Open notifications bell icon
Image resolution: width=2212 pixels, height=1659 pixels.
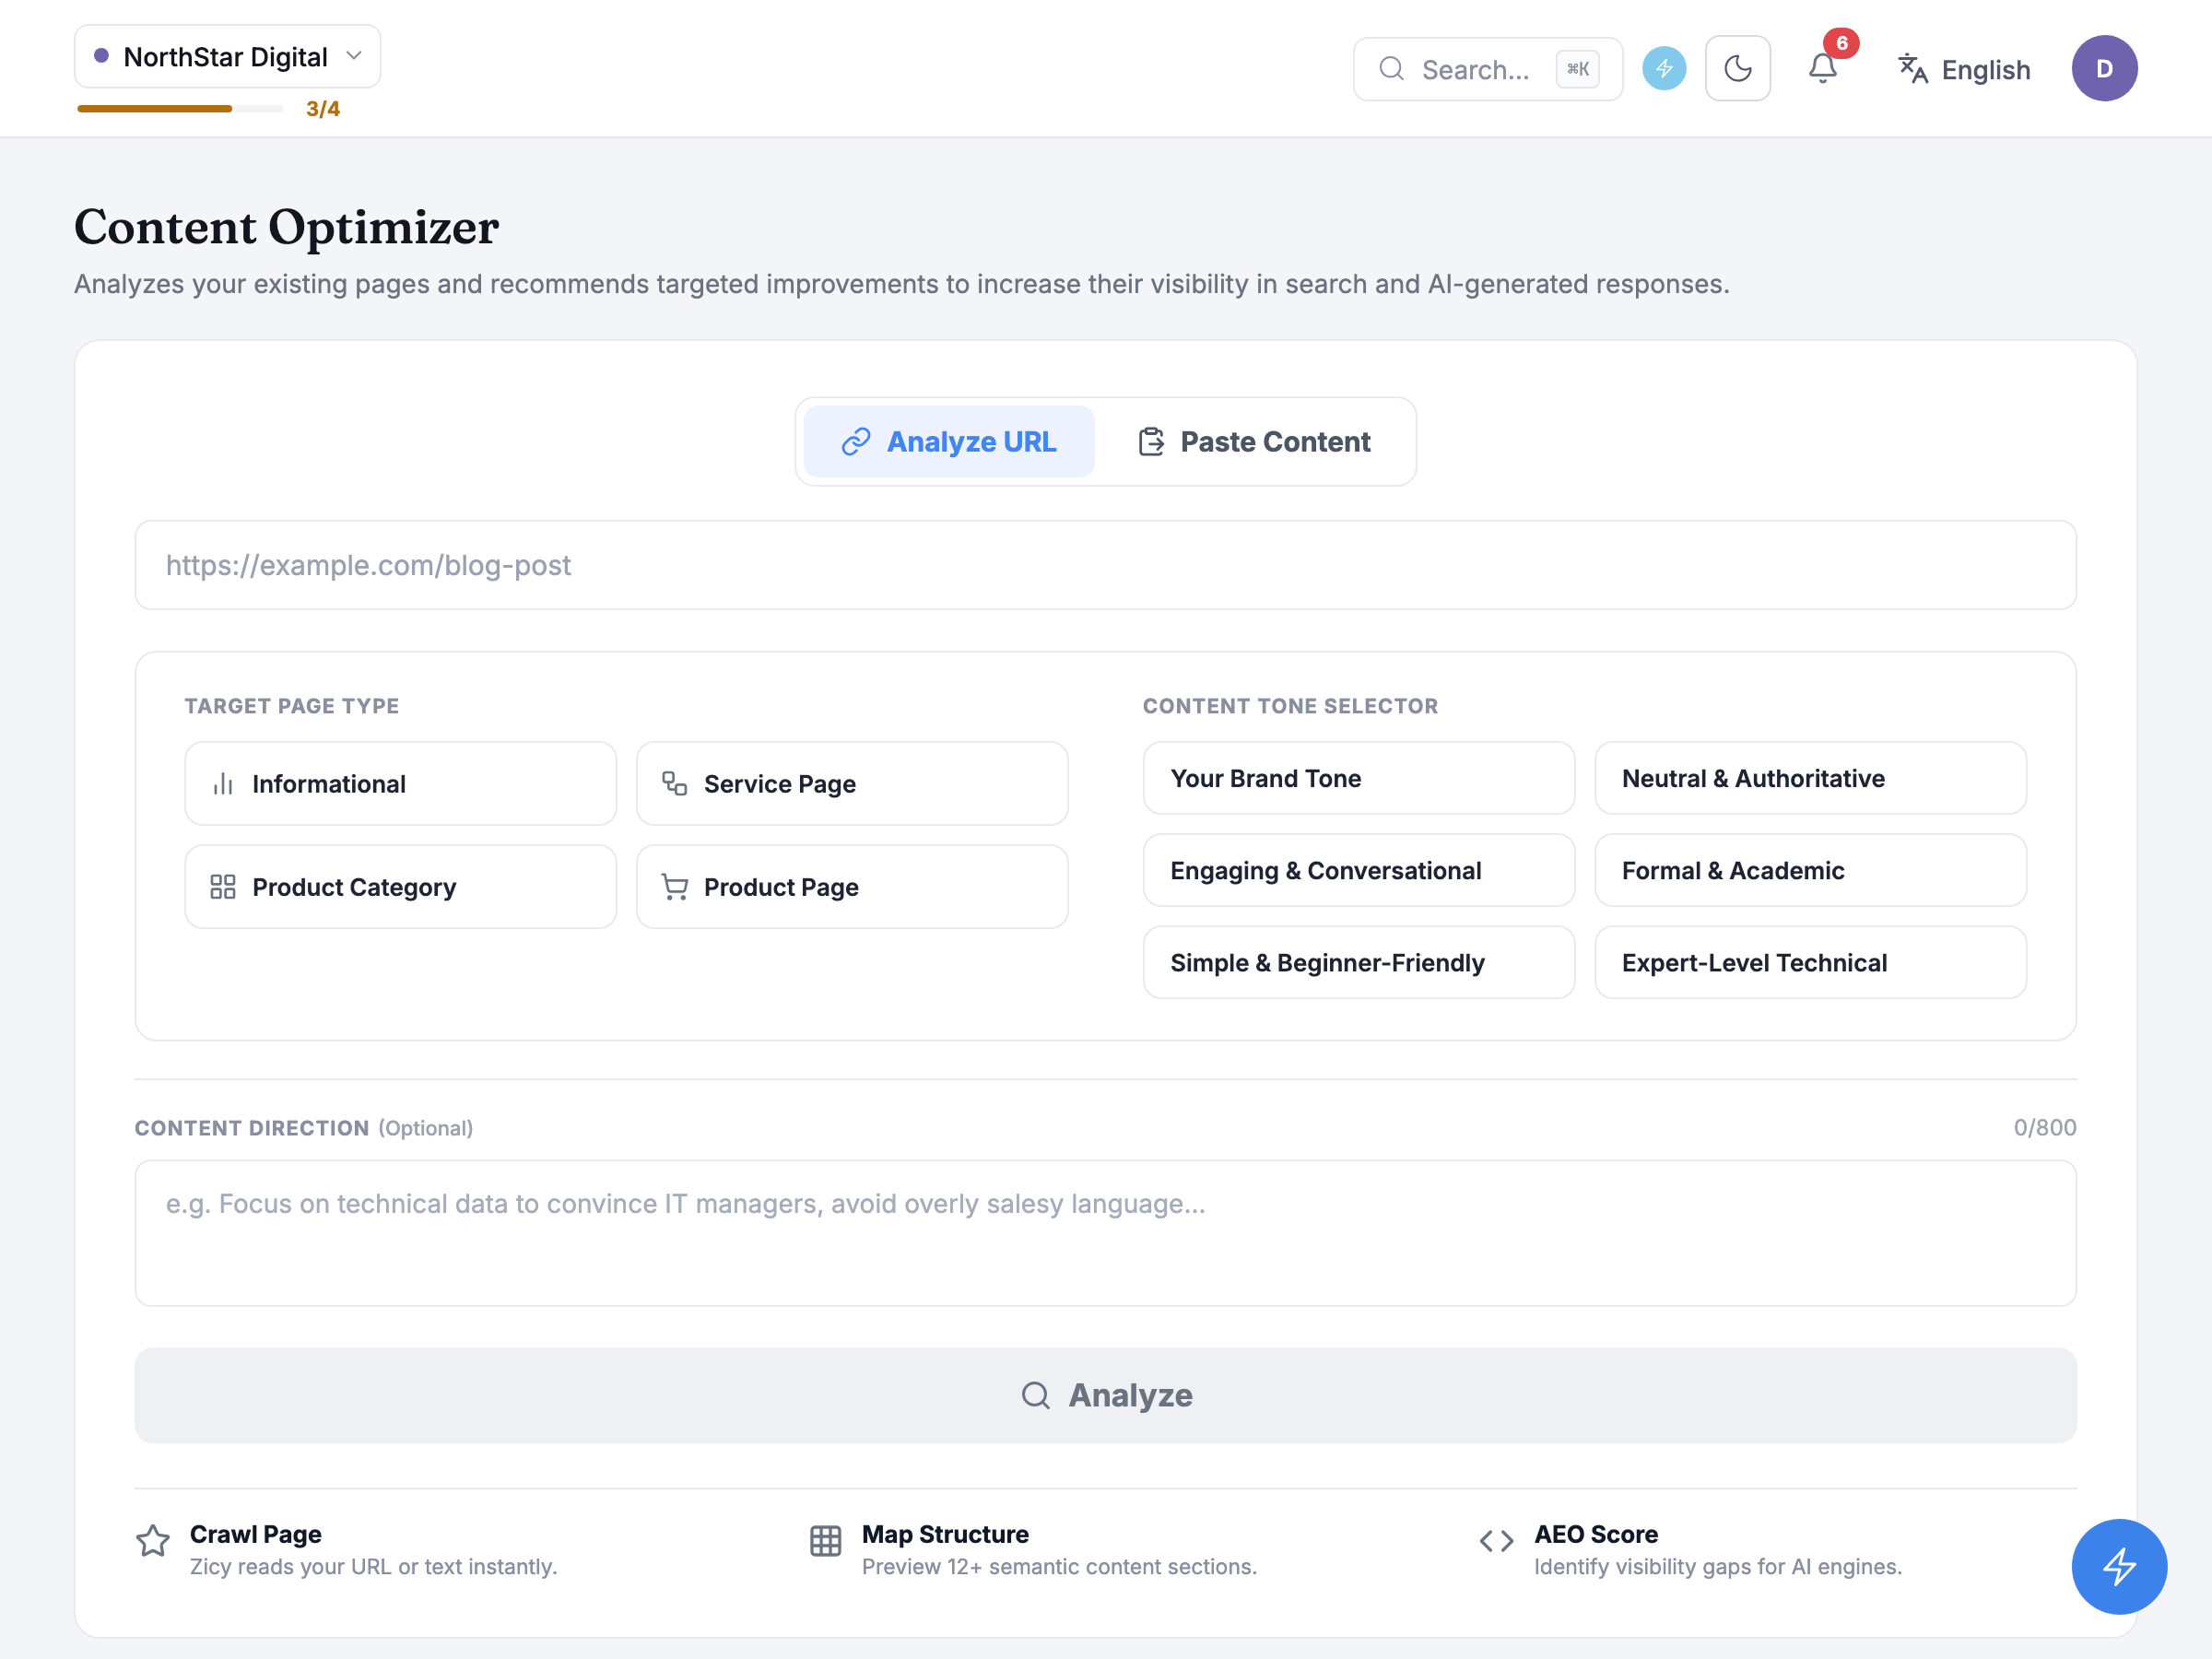[x=1822, y=69]
